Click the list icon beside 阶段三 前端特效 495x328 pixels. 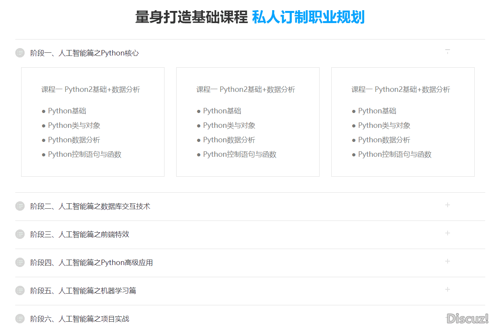coord(20,234)
